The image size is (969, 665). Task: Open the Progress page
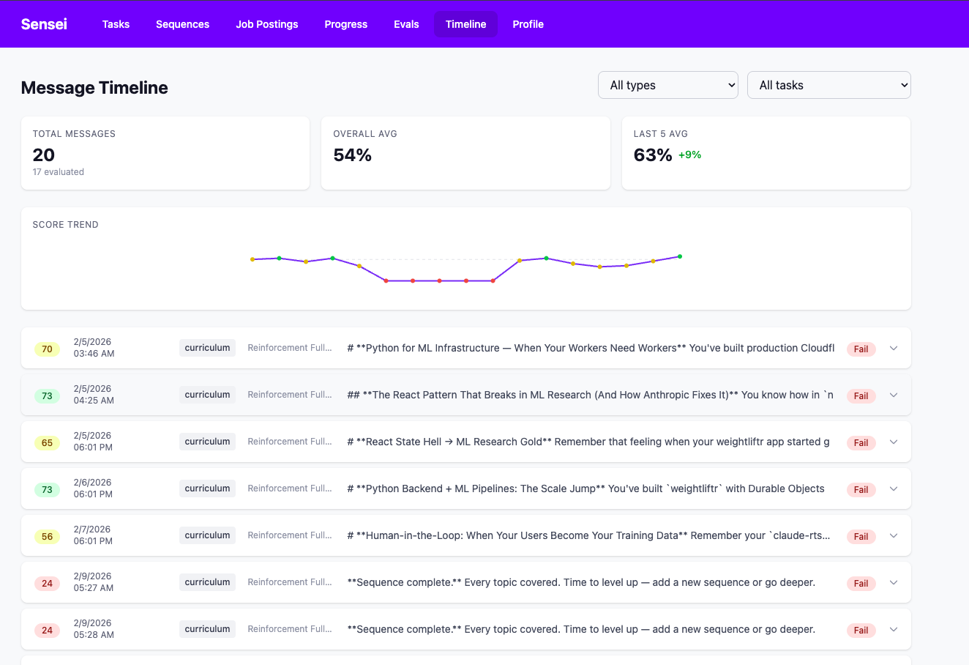[345, 24]
